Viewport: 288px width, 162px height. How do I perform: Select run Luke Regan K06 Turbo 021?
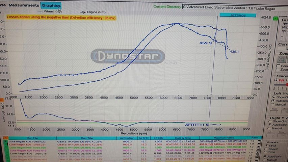(x=27, y=144)
